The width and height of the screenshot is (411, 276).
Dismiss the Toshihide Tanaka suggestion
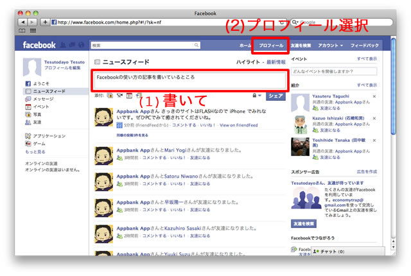click(374, 141)
